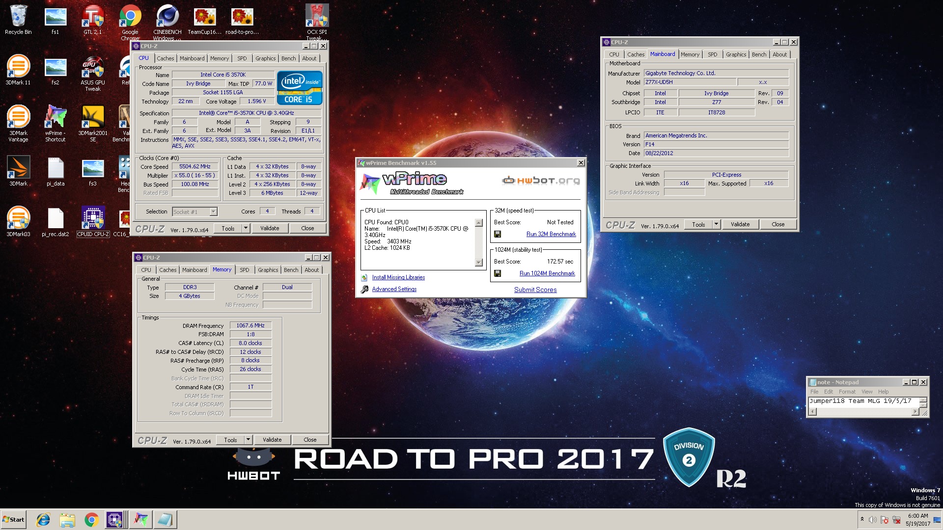The height and width of the screenshot is (530, 943).
Task: Open Windows Explorer folder in taskbar
Action: [67, 520]
